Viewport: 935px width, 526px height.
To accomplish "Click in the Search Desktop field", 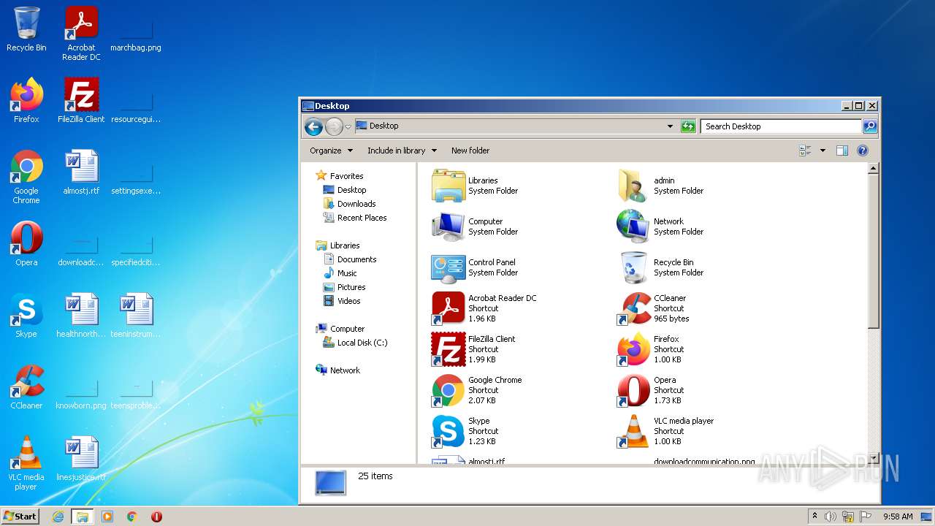I will click(x=781, y=126).
